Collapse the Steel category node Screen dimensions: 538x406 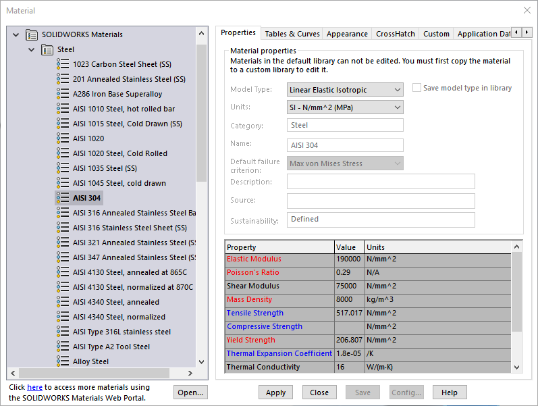[x=31, y=49]
